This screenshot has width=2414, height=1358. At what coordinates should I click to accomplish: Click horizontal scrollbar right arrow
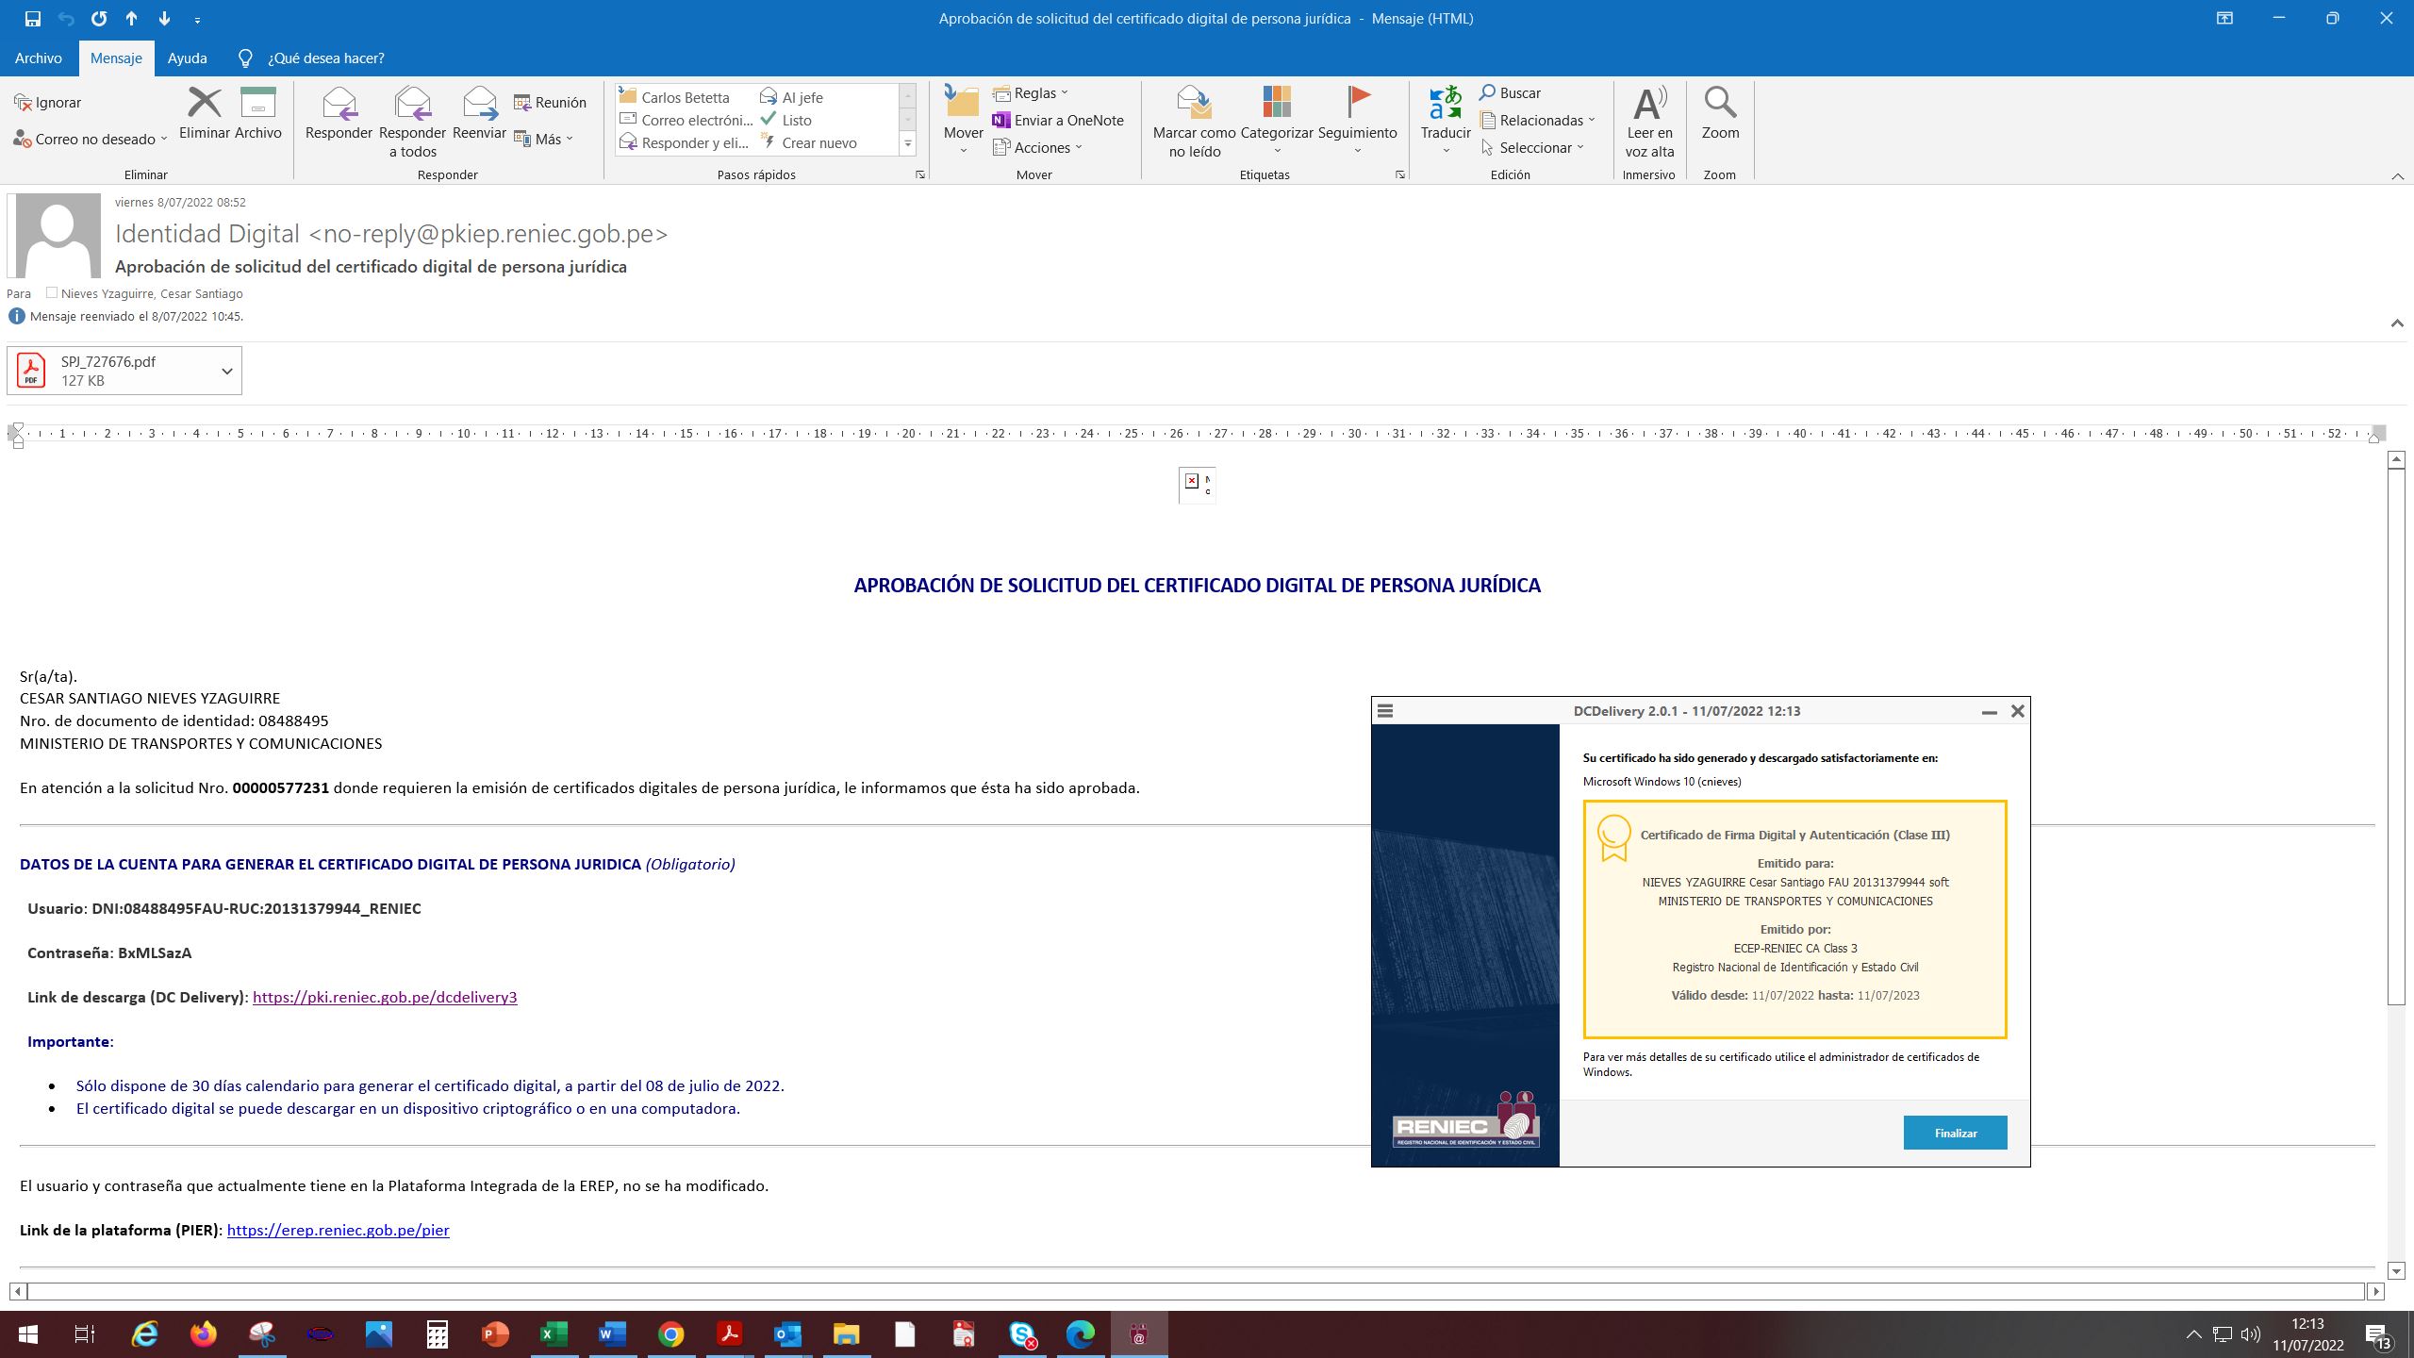(2375, 1291)
